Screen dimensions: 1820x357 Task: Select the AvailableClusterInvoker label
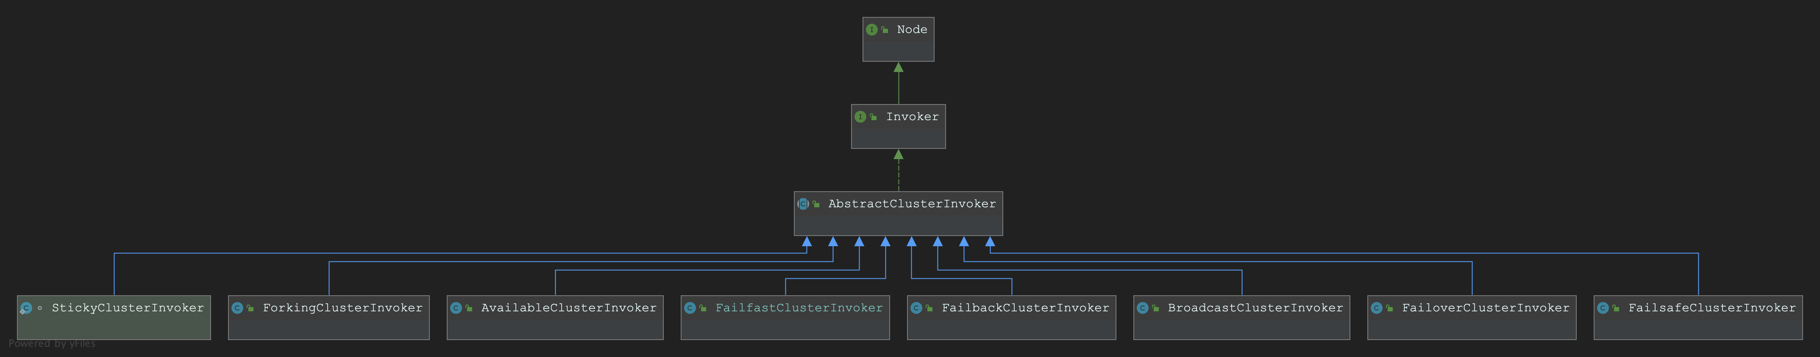(569, 308)
